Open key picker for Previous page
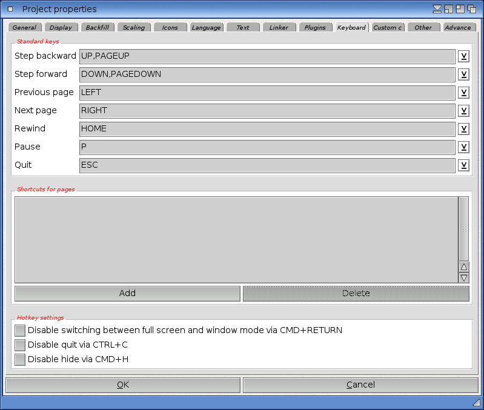 [463, 93]
